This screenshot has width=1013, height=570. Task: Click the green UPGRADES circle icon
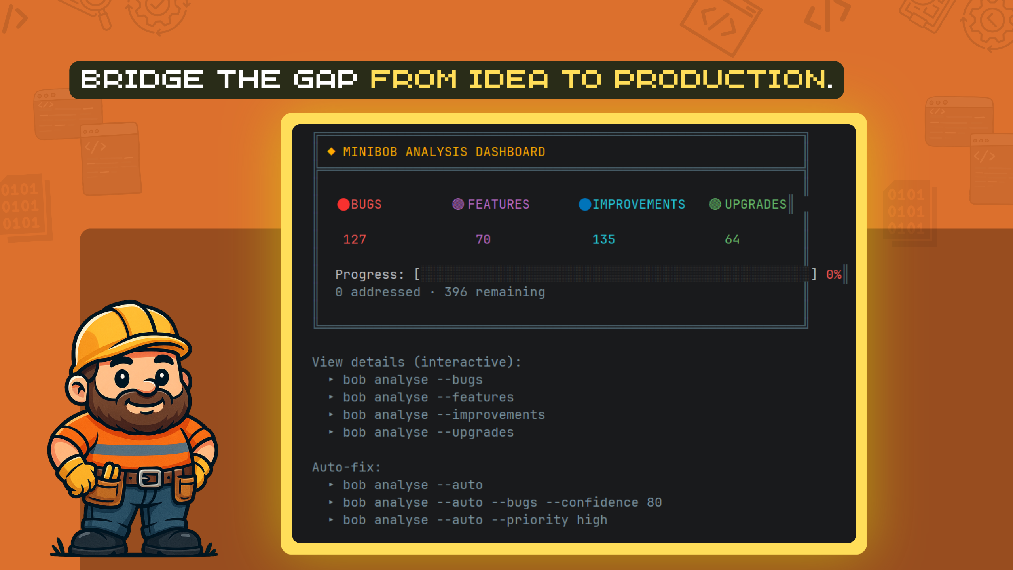coord(715,204)
